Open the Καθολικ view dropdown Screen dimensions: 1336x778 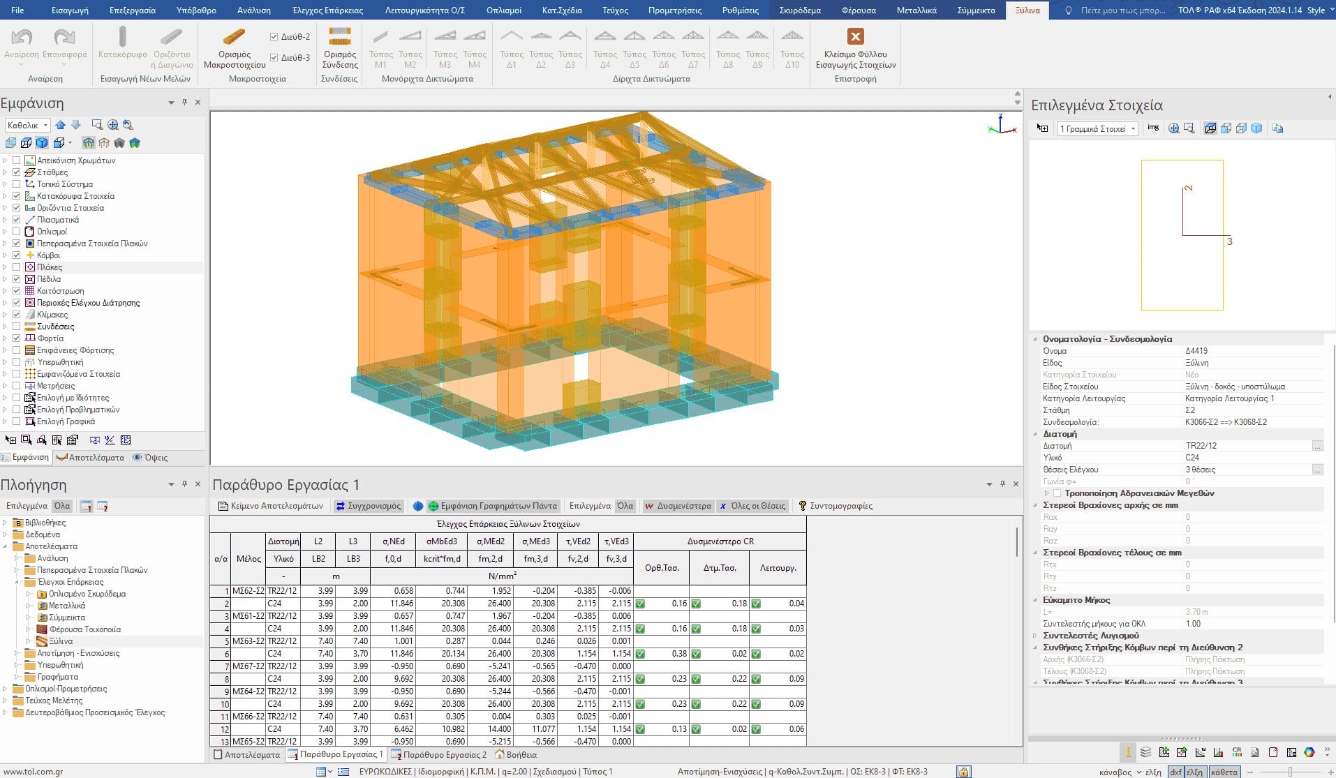tap(28, 126)
